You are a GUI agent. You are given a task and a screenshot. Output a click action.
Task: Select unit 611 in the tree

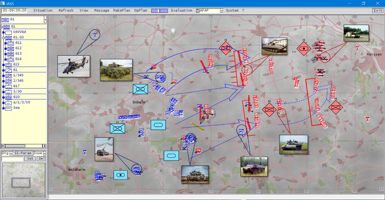pyautogui.click(x=19, y=43)
